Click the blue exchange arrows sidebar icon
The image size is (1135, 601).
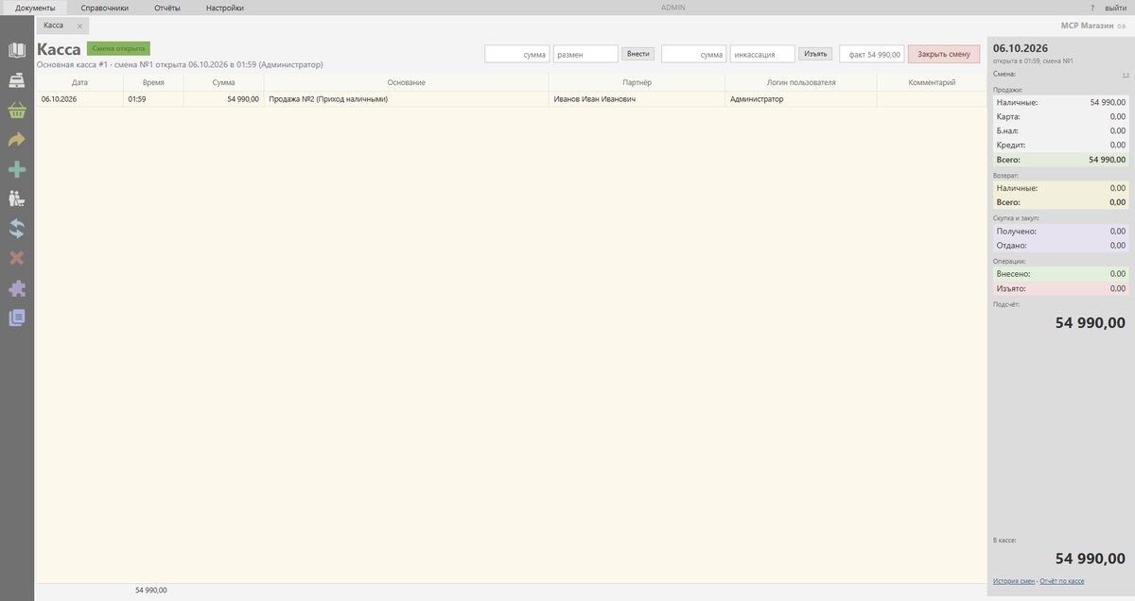[x=17, y=229]
